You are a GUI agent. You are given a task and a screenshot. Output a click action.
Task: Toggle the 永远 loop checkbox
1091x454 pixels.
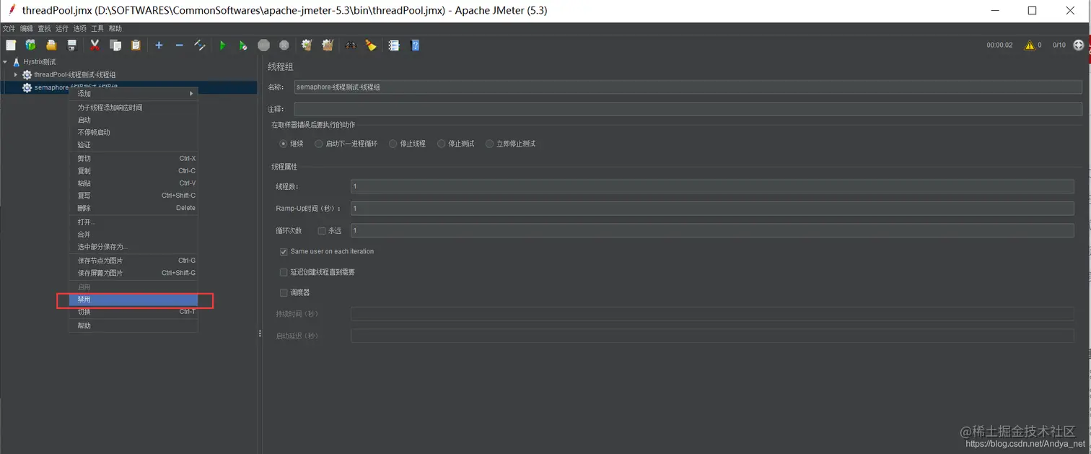(322, 231)
